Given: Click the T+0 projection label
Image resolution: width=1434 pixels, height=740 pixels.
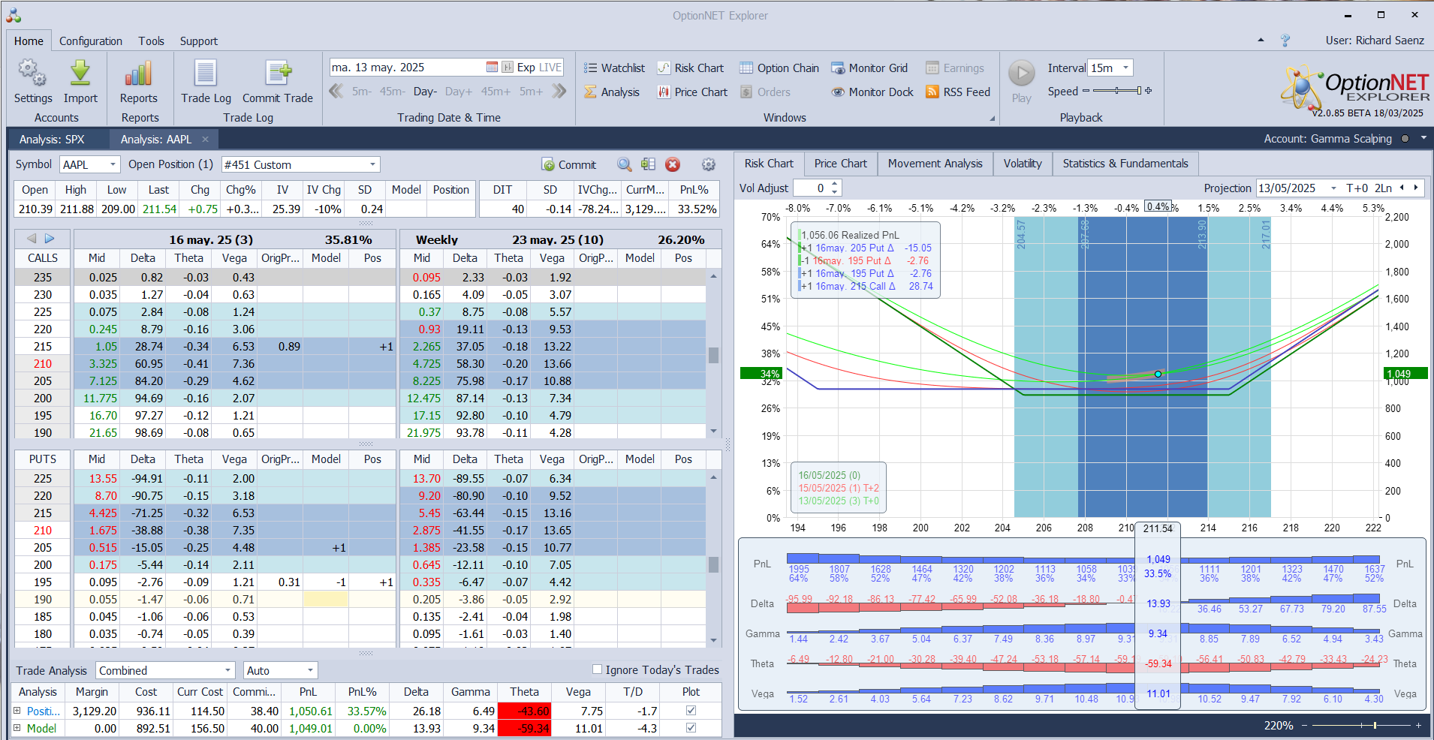Looking at the screenshot, I should coord(1357,188).
